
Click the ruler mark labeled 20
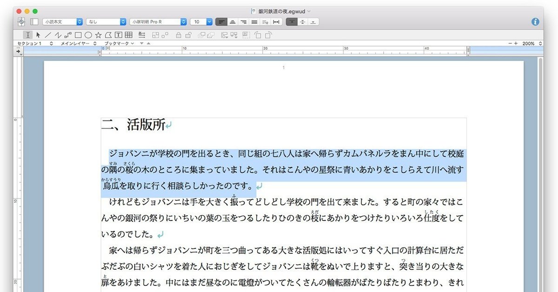266,48
